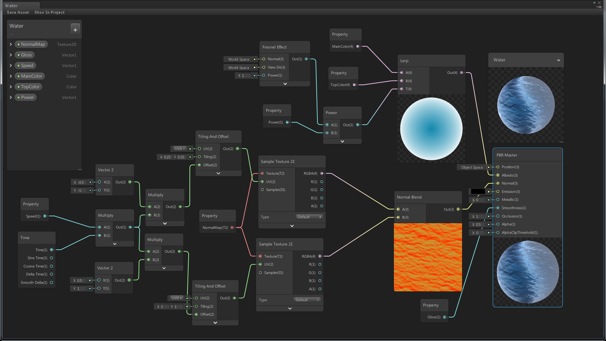Screen dimensions: 606x341
Task: Click lower Sample Texture RGBA(4) output port
Action: [x=320, y=257]
